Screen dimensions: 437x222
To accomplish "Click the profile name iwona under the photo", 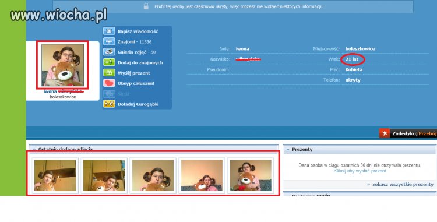I will [x=50, y=91].
